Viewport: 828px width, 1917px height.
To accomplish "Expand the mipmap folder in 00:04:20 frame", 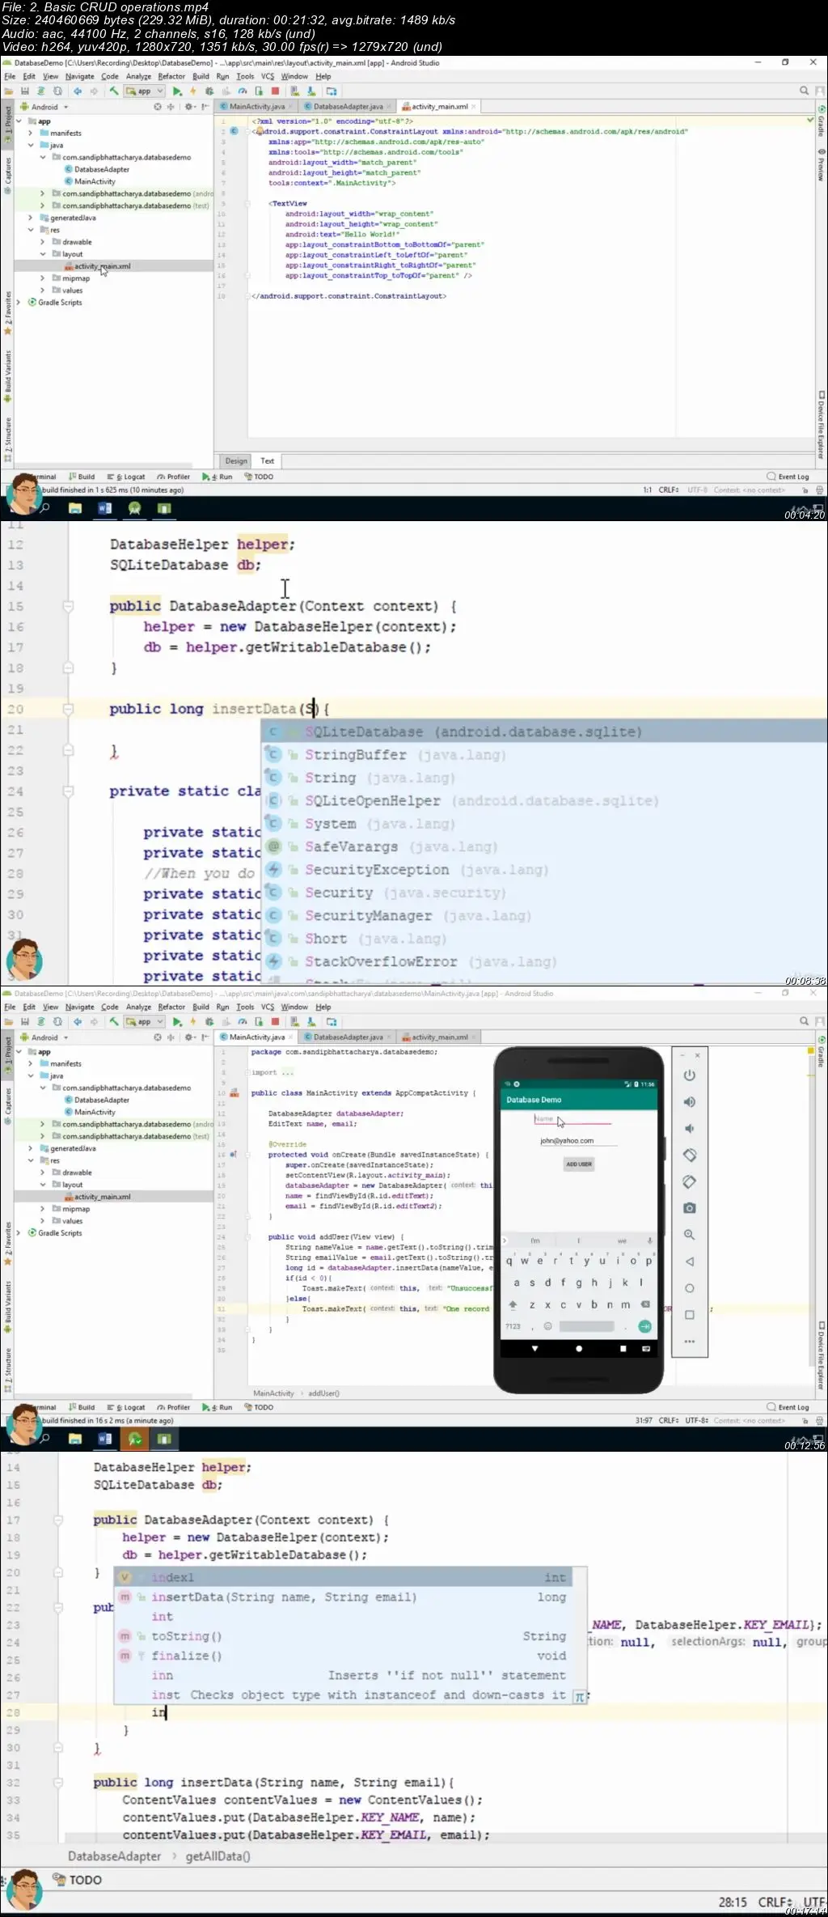I will pos(43,278).
